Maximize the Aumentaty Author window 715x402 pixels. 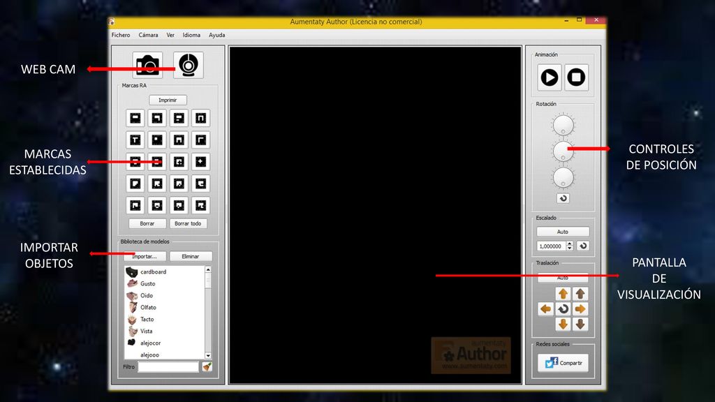click(579, 20)
